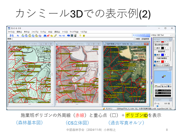Open the ヘルプ(H) menu
This screenshot has width=182, height=136.
(84, 32)
